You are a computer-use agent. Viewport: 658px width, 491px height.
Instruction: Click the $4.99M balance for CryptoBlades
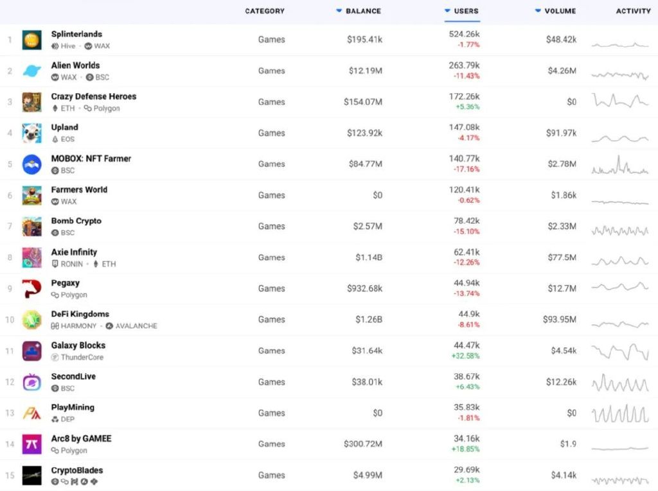coord(368,475)
